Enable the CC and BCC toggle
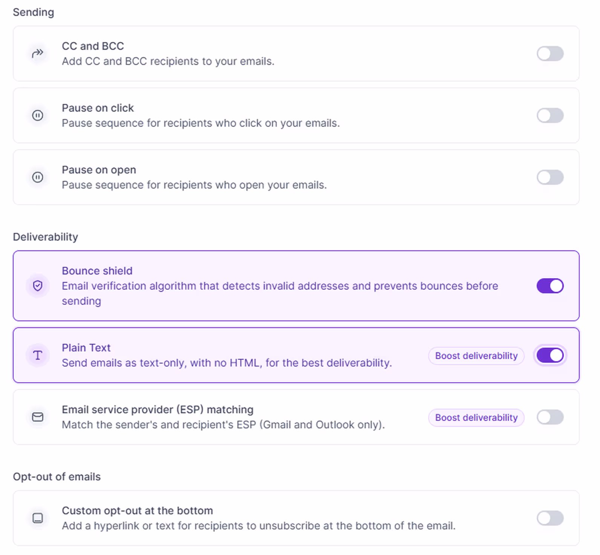This screenshot has width=600, height=555. click(550, 54)
